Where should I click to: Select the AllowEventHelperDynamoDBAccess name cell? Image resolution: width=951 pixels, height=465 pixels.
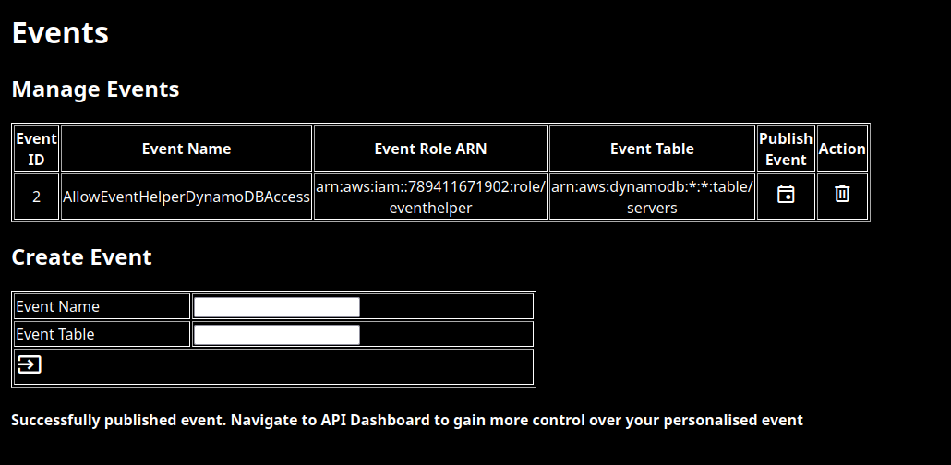coord(187,197)
